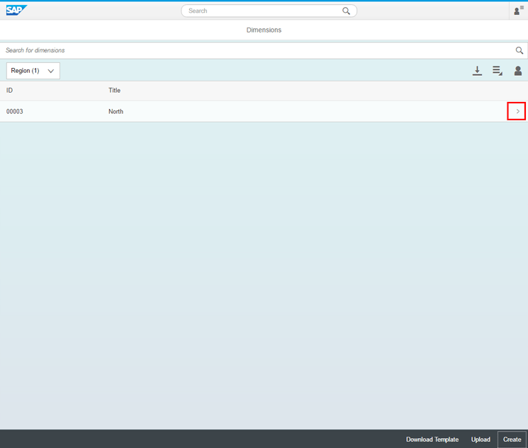Click the SAP logo
Screen dimensions: 528x448
click(x=16, y=11)
